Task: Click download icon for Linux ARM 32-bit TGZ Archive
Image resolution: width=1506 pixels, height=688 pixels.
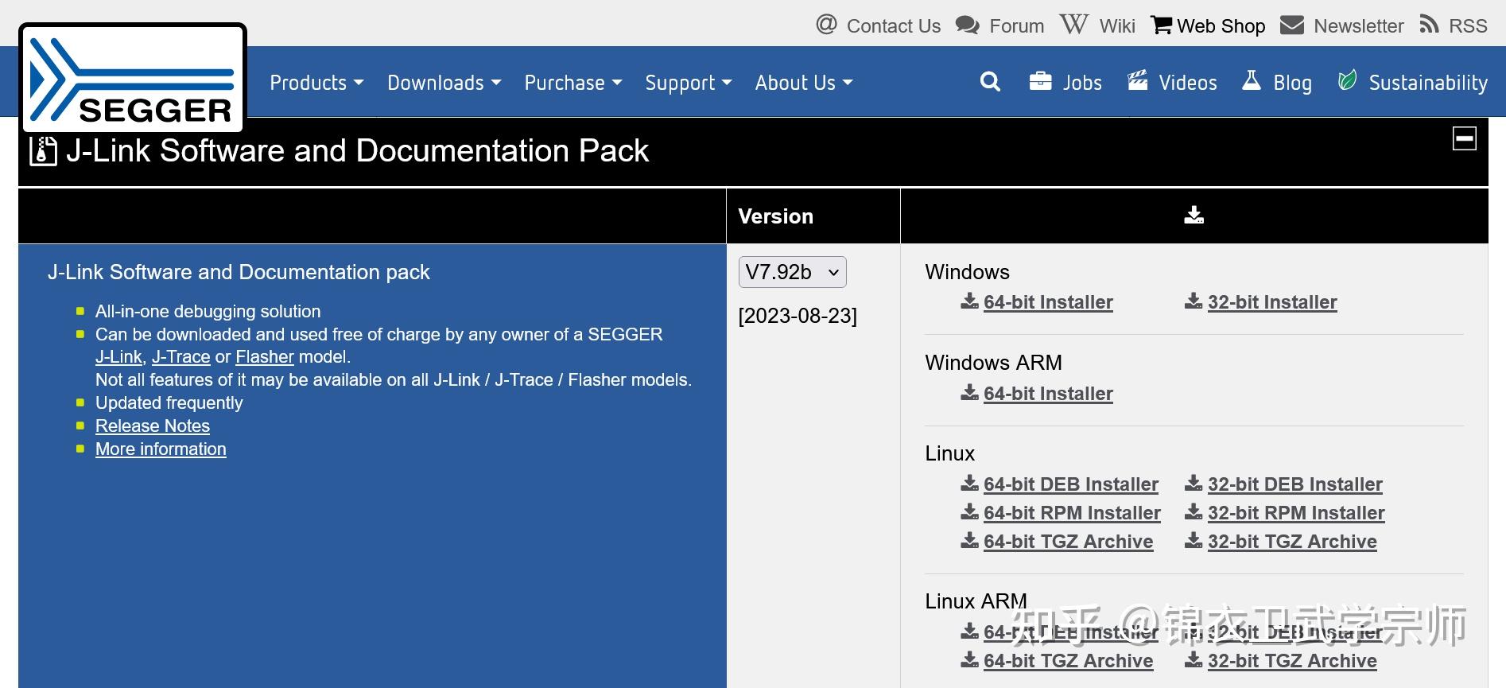Action: 1194,660
